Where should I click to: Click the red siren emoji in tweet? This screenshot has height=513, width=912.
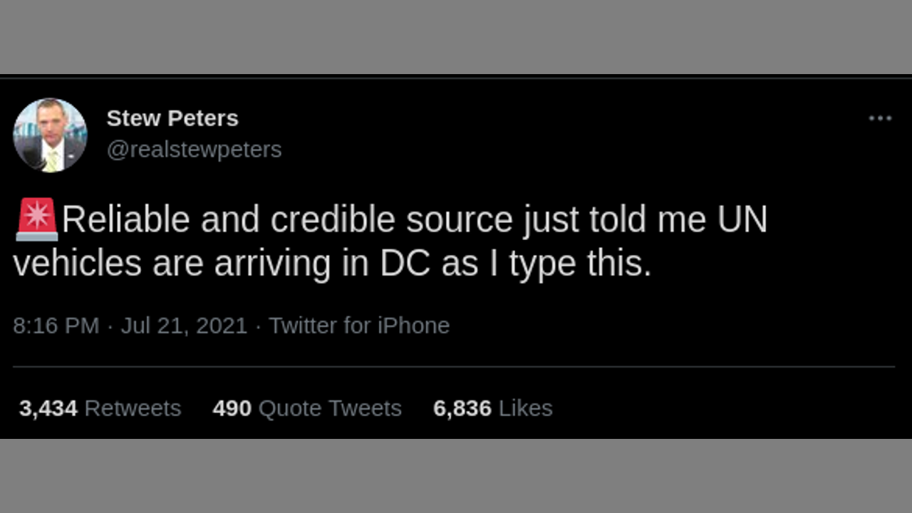36,219
